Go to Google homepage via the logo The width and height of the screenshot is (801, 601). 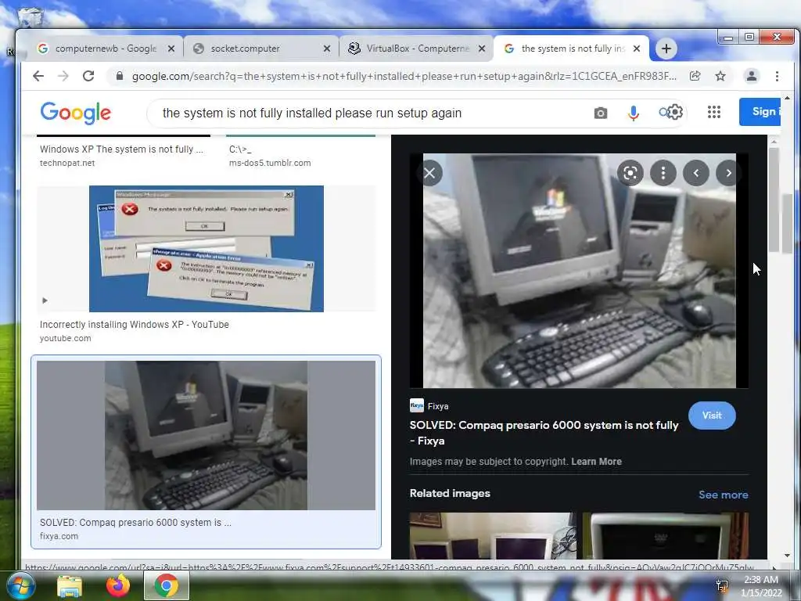point(76,113)
